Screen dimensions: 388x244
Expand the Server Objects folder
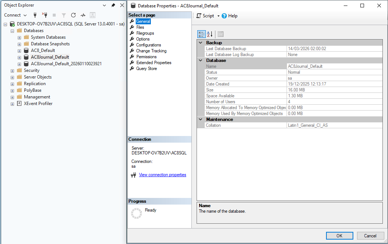pos(12,78)
